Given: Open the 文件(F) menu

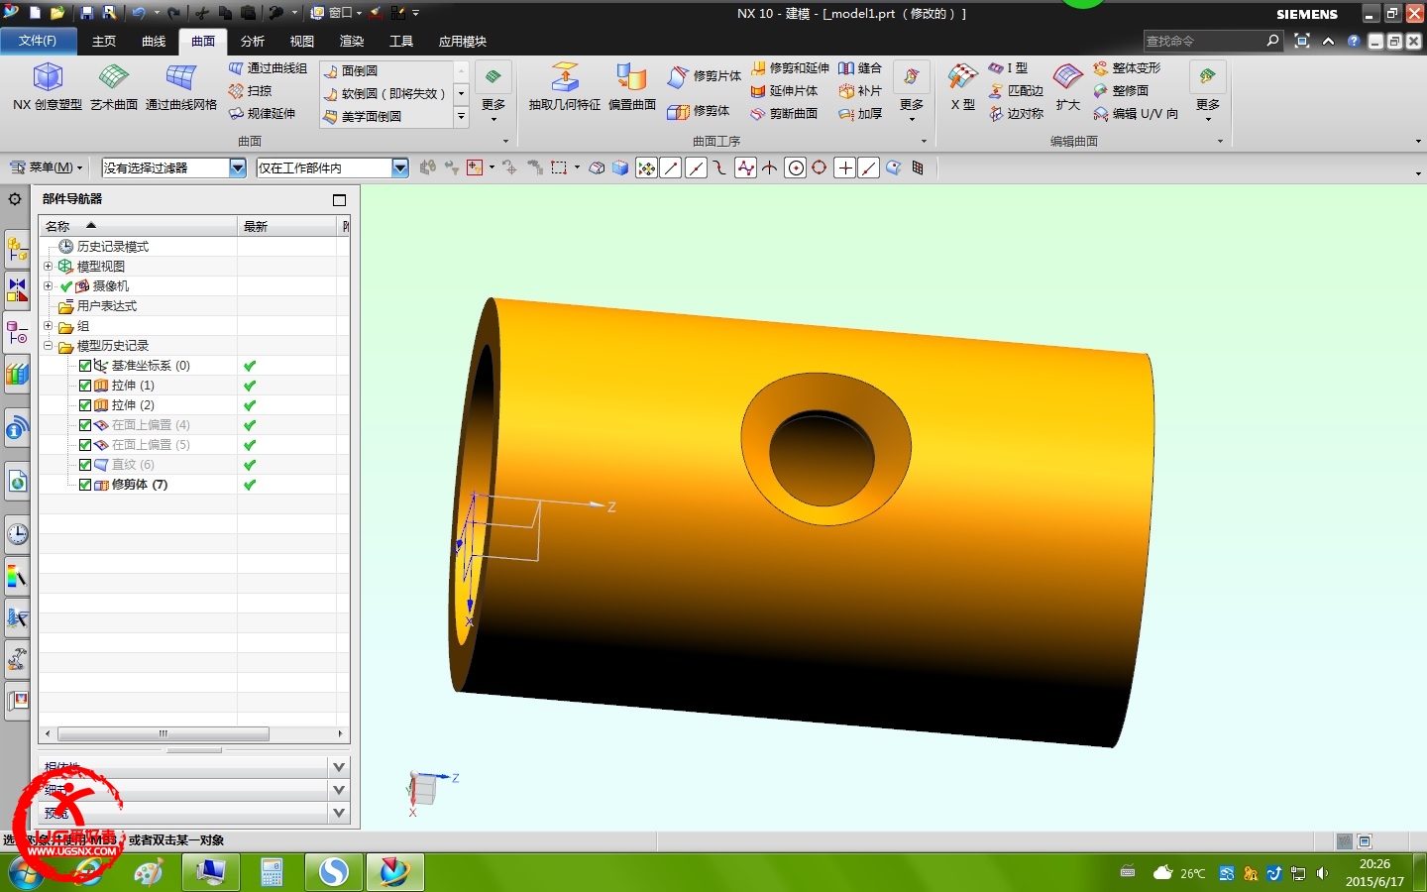Looking at the screenshot, I should [38, 41].
